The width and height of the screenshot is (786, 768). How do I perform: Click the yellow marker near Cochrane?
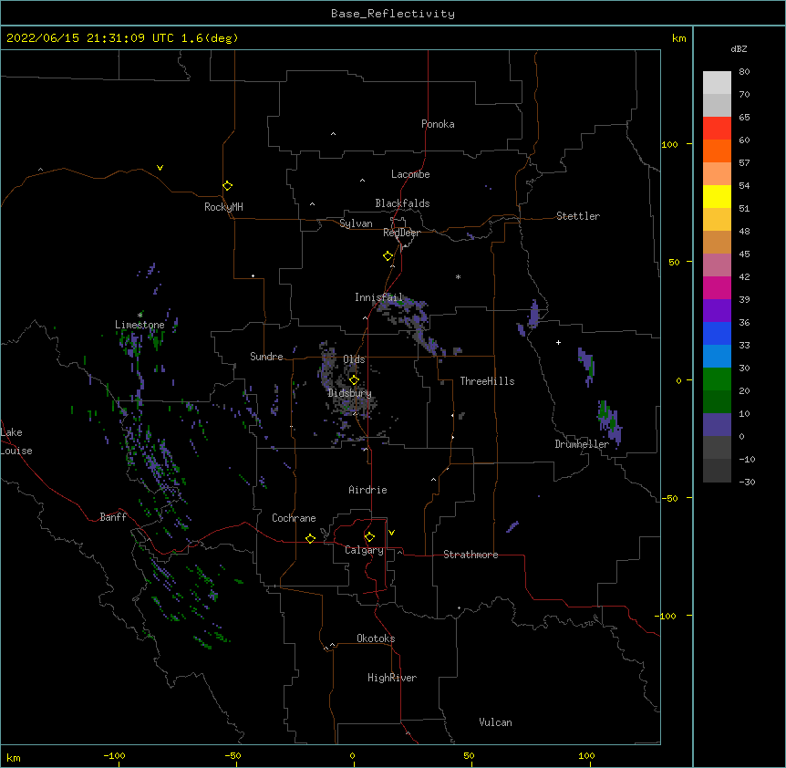click(310, 538)
